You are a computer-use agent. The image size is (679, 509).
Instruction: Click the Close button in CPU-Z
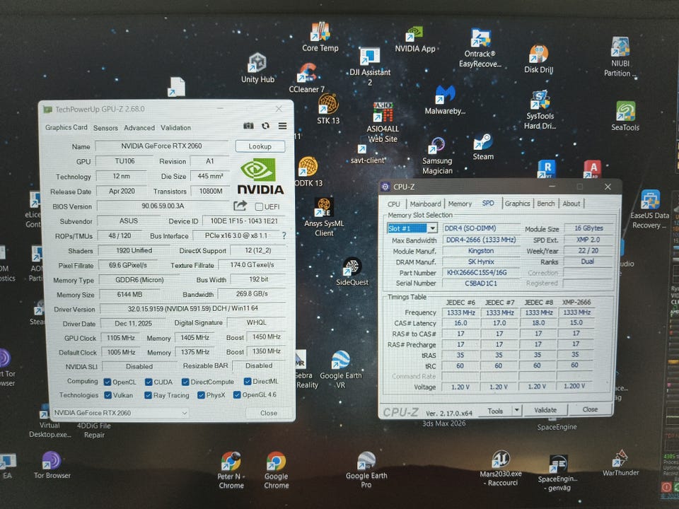pos(590,409)
